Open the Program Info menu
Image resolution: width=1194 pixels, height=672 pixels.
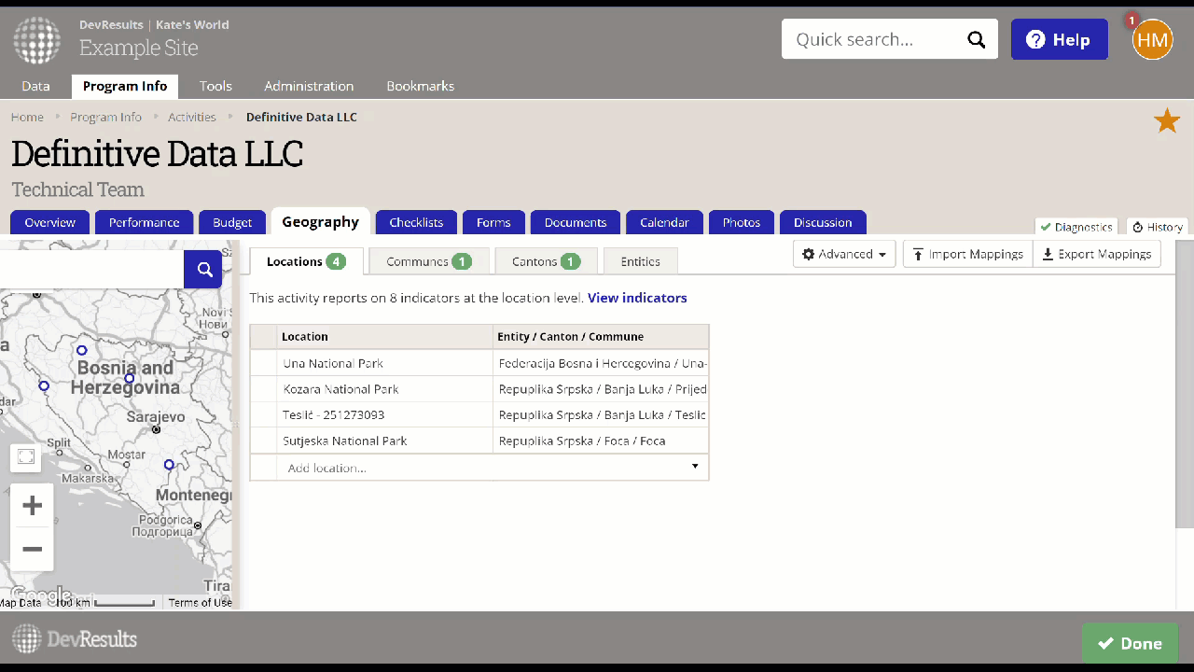point(125,86)
